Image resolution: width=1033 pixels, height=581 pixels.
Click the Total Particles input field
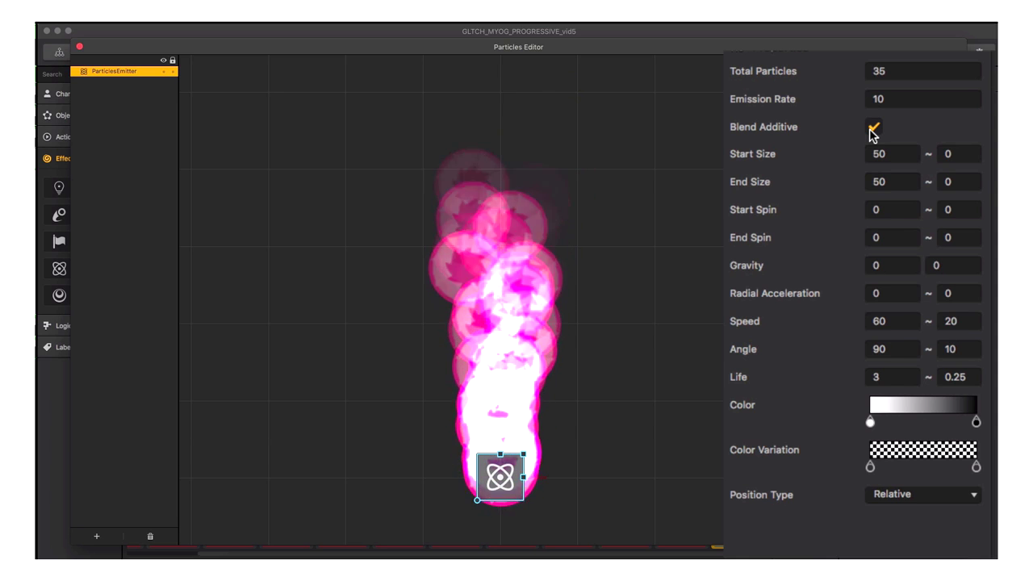(x=923, y=71)
